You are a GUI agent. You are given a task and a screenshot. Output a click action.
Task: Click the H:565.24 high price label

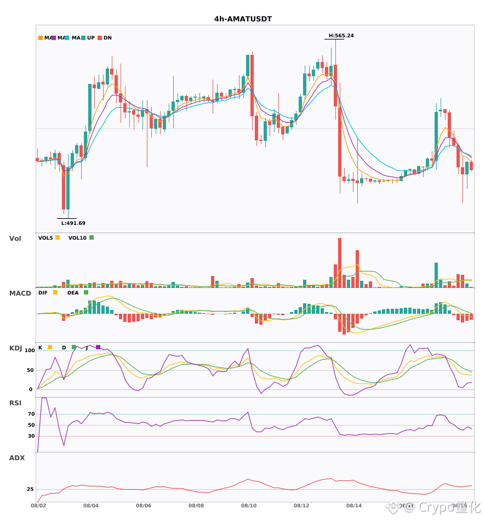341,36
